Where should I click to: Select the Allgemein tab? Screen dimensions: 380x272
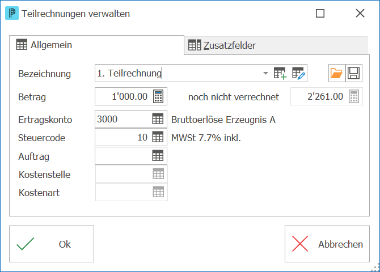pos(96,45)
